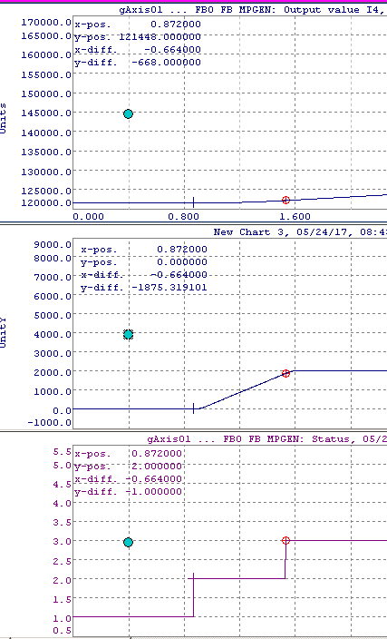
Task: Click the 0.000 time axis label
Action: 88,216
